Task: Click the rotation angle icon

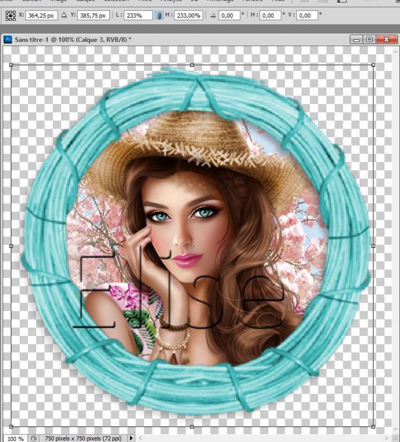Action: point(213,15)
